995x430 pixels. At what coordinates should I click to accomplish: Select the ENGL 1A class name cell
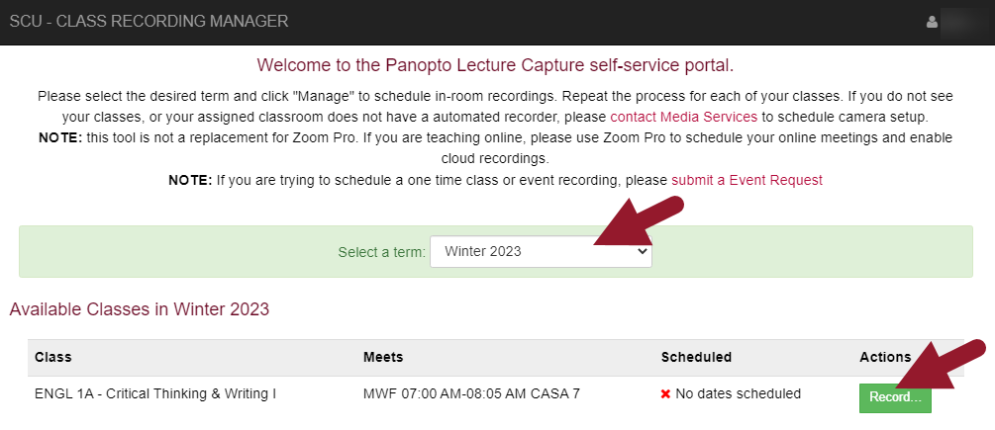pos(155,393)
